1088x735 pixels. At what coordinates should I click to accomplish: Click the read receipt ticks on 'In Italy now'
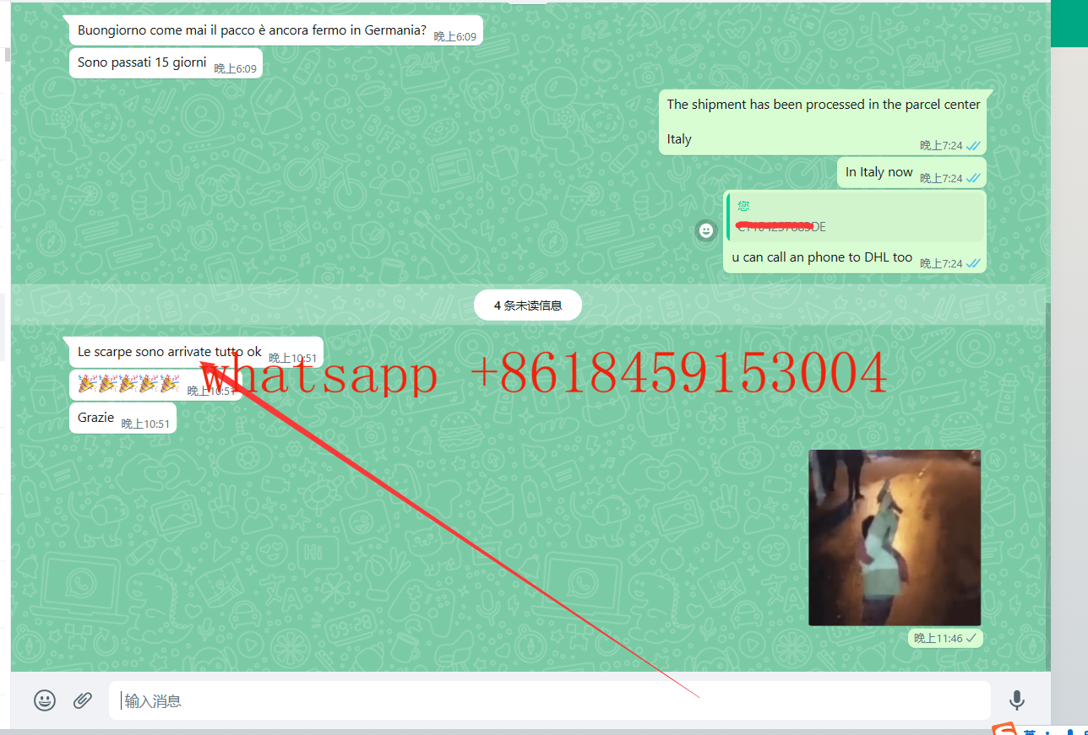point(973,178)
